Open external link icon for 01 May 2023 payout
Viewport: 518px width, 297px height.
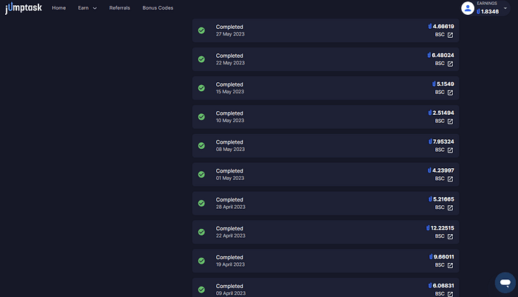point(450,179)
